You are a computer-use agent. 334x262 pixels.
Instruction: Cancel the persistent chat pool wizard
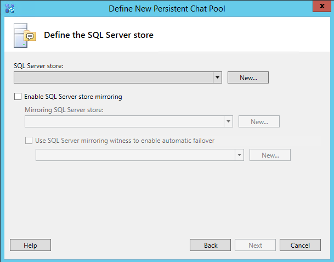pyautogui.click(x=300, y=245)
